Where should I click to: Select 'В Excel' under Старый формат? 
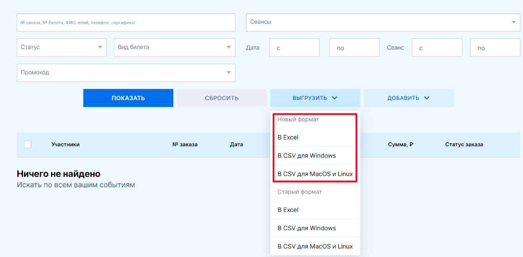(288, 210)
